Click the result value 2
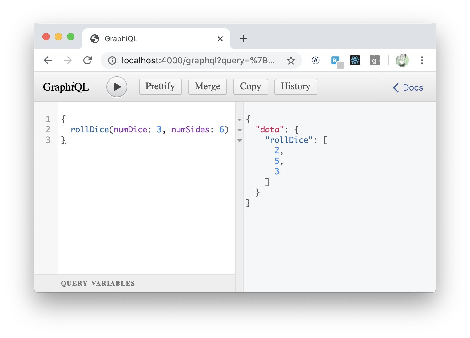The image size is (470, 338). 277,150
